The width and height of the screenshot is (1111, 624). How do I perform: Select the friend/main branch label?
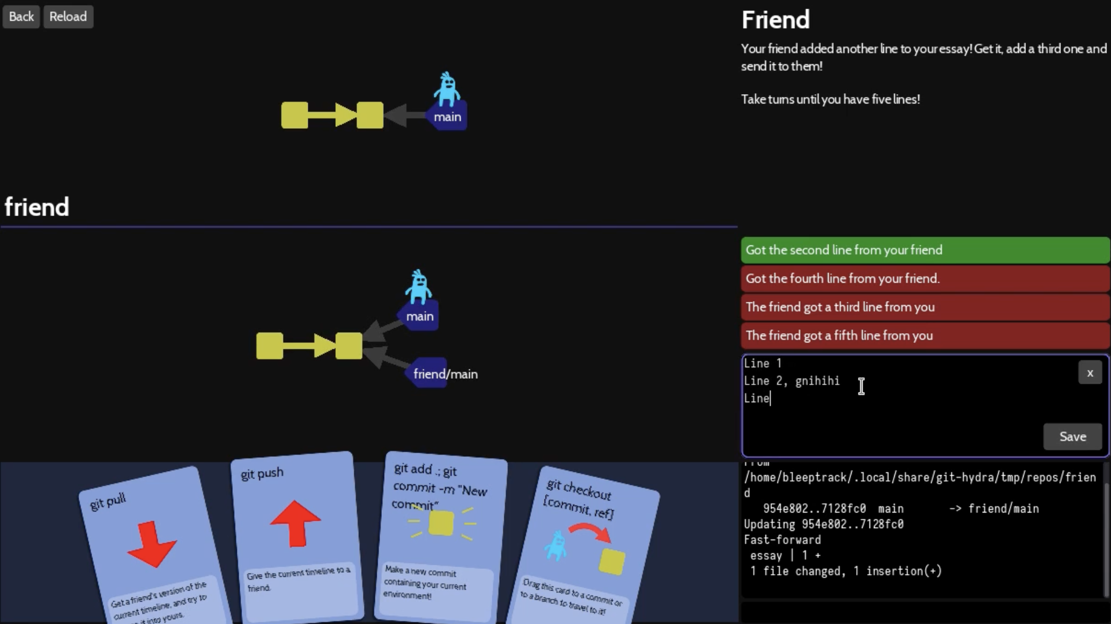[444, 374]
